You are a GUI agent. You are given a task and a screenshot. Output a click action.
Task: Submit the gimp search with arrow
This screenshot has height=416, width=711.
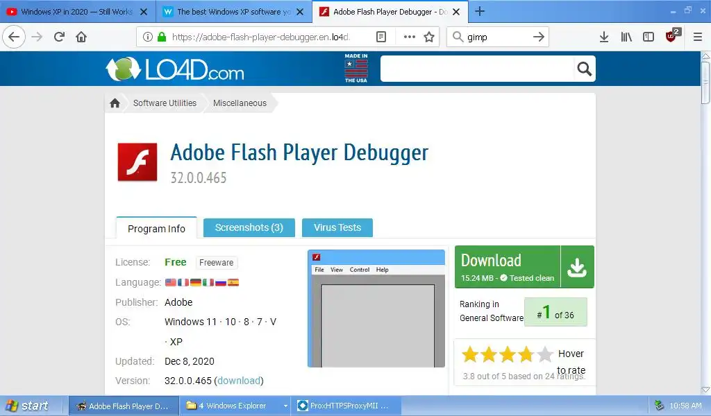[x=538, y=37]
